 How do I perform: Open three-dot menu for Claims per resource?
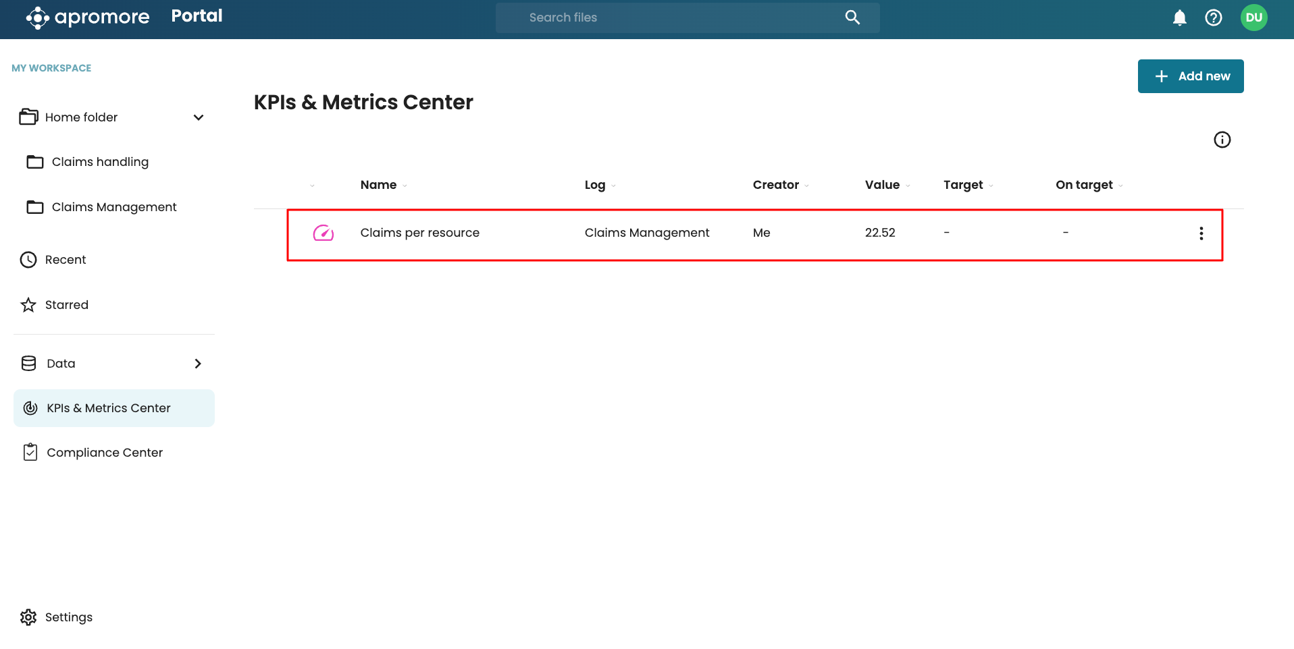1201,233
